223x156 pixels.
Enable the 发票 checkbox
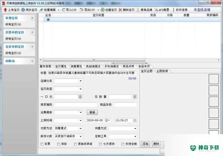[x=42, y=144]
